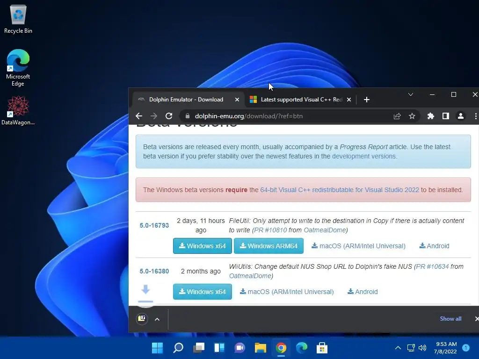Viewport: 479px width, 359px height.
Task: Reload the Dolphin download page
Action: [168, 116]
